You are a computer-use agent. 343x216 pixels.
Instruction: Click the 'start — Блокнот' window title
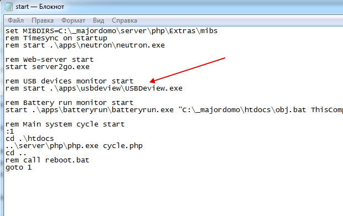[40, 7]
